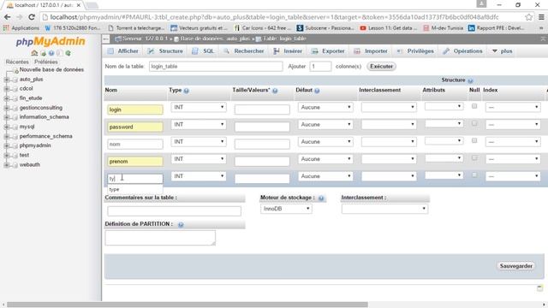Open help icon next to Type header

(x=187, y=91)
